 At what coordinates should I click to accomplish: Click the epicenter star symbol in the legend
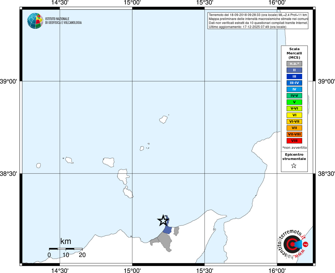pyautogui.click(x=294, y=166)
